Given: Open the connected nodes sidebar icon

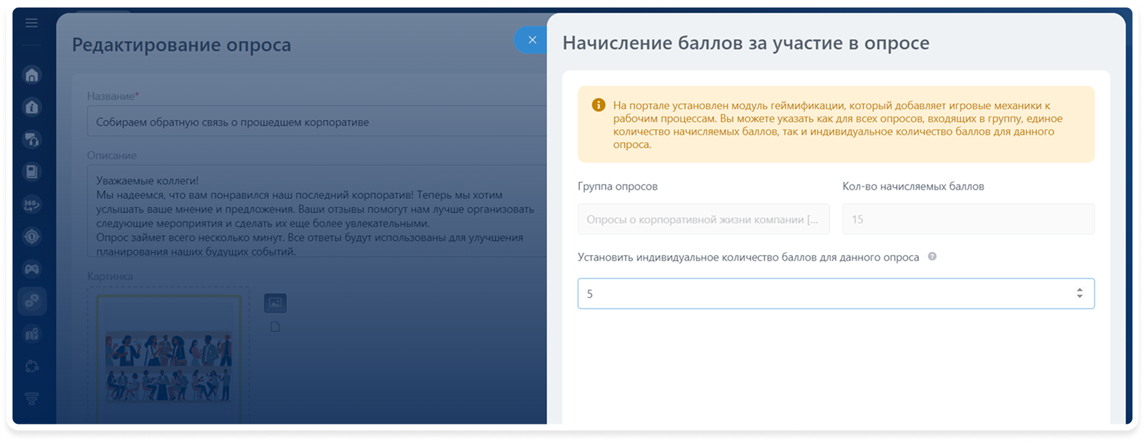Looking at the screenshot, I should tap(32, 366).
